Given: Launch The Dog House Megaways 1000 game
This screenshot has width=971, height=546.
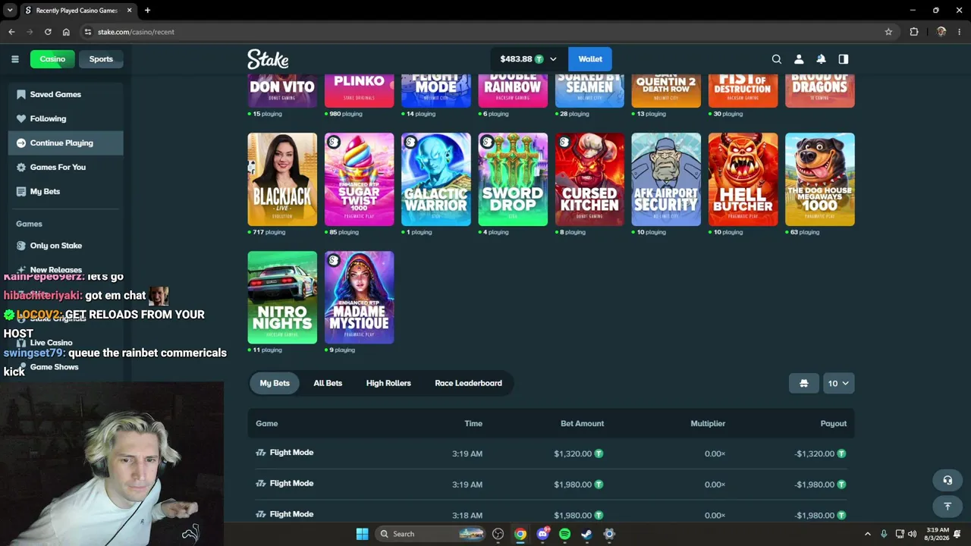Looking at the screenshot, I should [820, 180].
